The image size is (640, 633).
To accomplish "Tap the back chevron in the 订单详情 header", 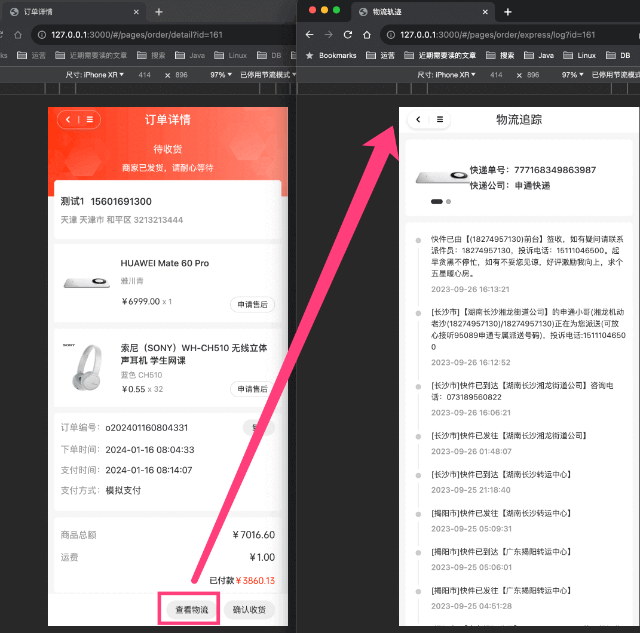I will (x=68, y=119).
